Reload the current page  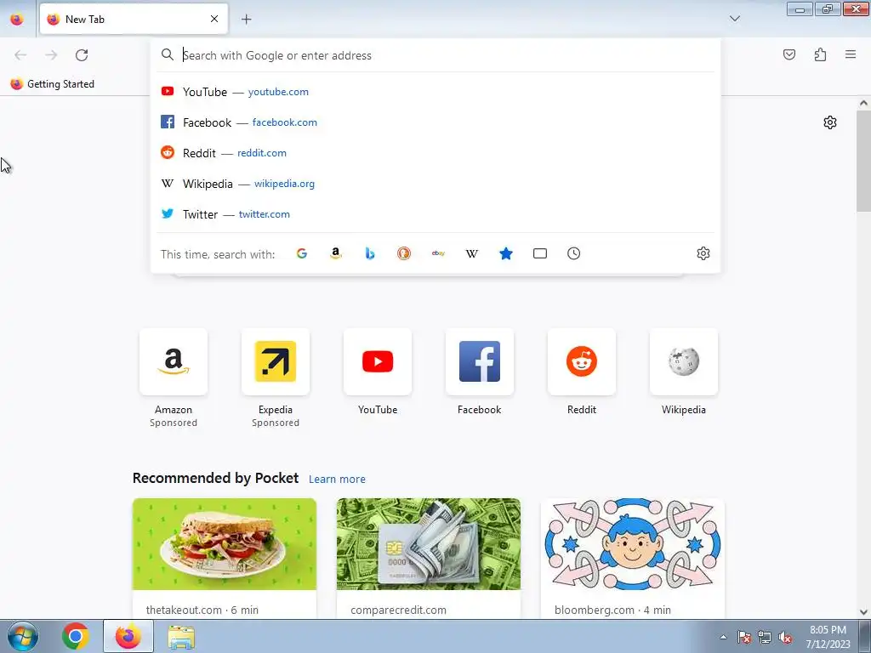point(82,55)
